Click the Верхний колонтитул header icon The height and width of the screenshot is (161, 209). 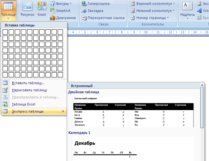(133, 4)
